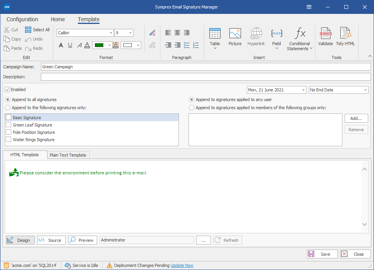The width and height of the screenshot is (374, 270).
Task: Select the HTML Template tab
Action: pos(25,155)
